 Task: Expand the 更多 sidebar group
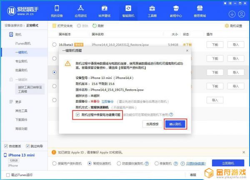tap(16, 102)
